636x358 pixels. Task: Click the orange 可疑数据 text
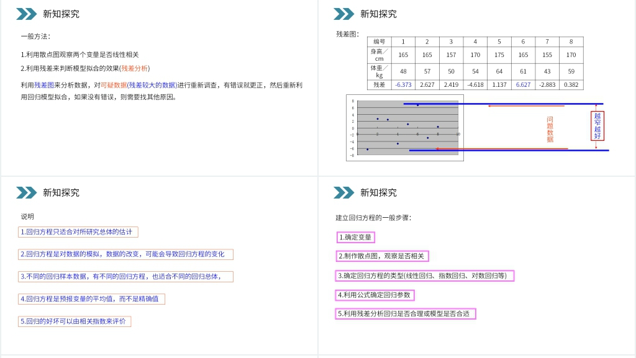[113, 85]
